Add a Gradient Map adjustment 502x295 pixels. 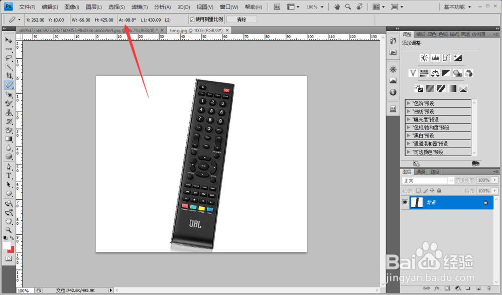pos(452,88)
